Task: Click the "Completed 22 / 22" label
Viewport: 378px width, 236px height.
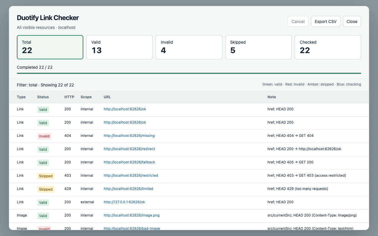Action: point(35,67)
